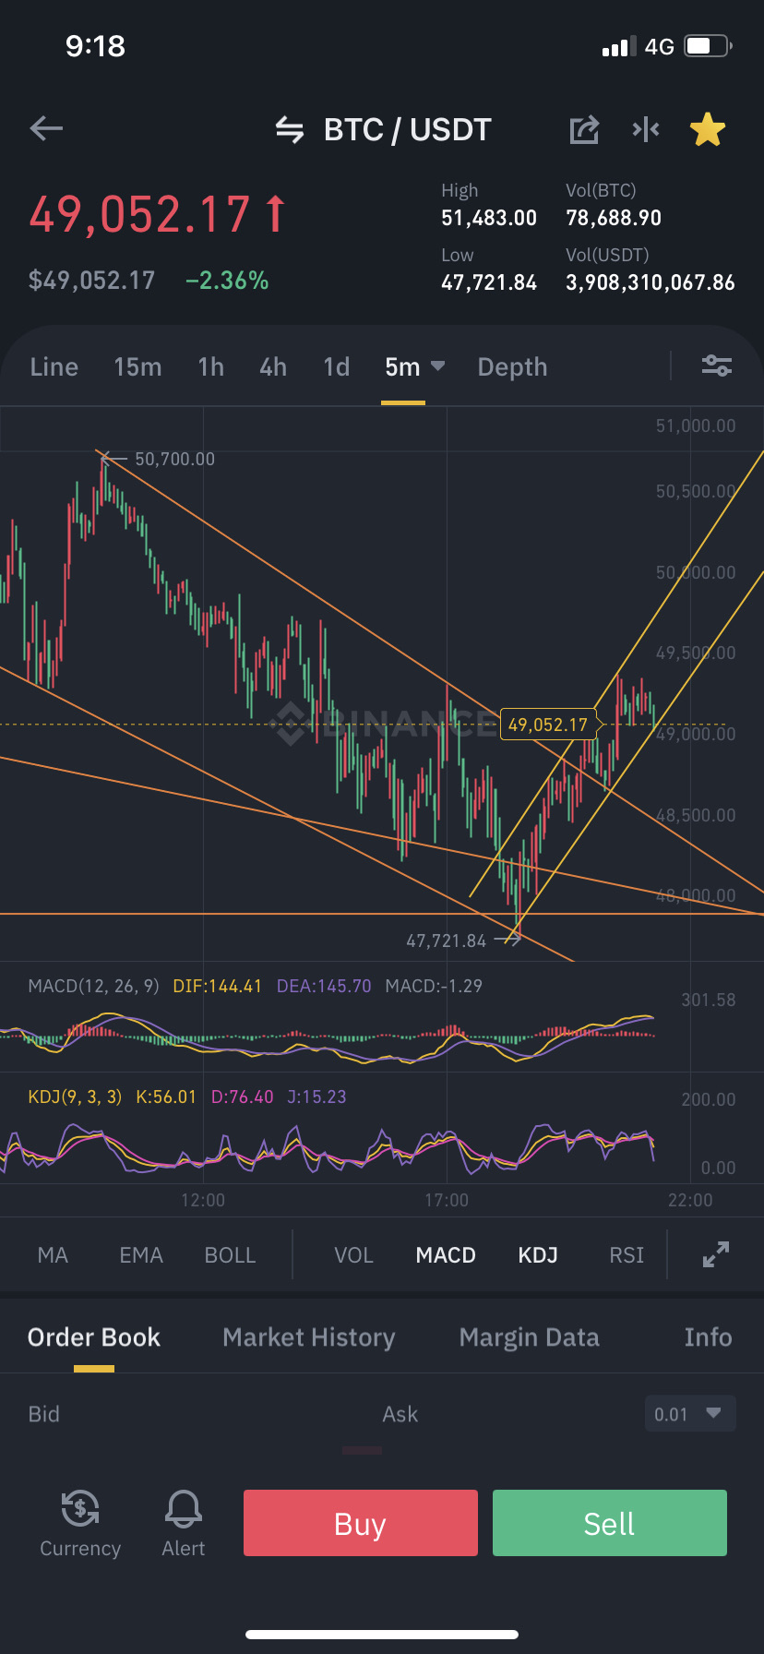Tap the K:56.01 value
764x1654 pixels.
[x=166, y=1097]
